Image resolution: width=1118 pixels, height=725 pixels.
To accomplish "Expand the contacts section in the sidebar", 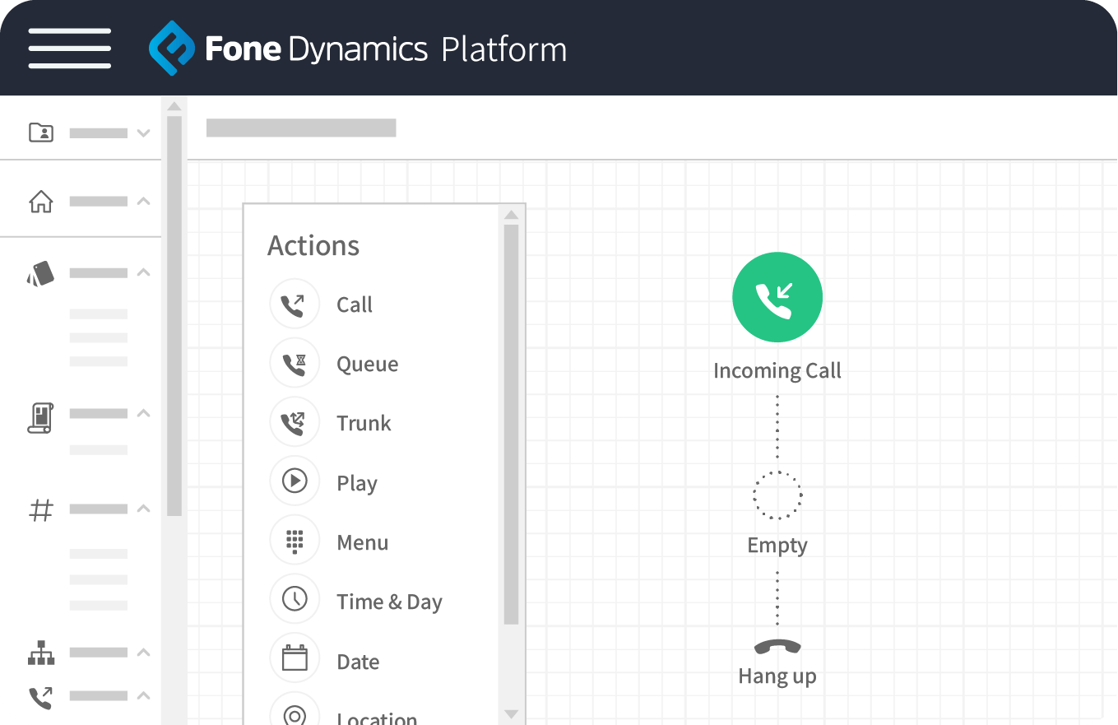I will point(145,131).
